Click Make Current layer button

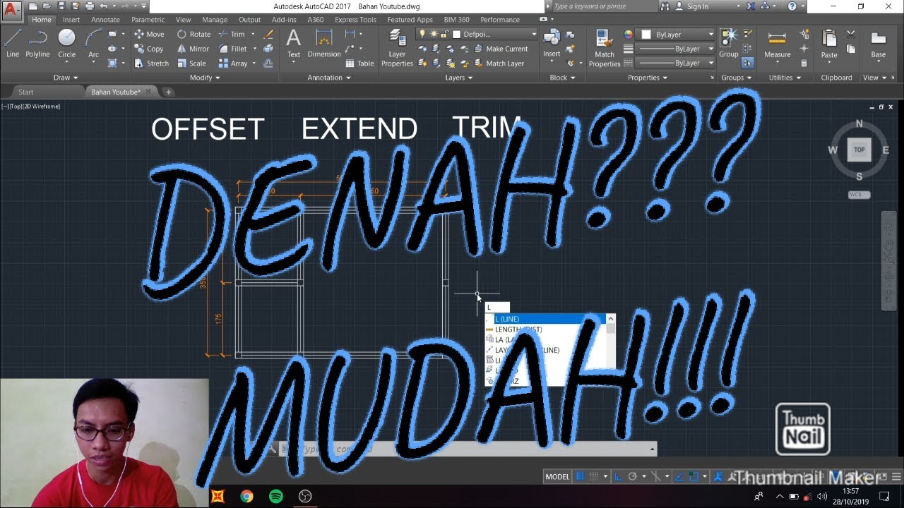501,49
